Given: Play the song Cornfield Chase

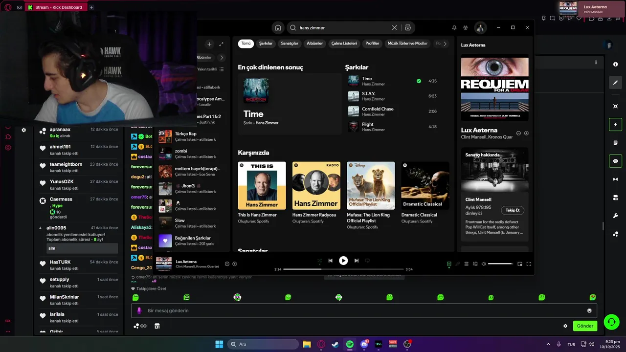Looking at the screenshot, I should [392, 111].
